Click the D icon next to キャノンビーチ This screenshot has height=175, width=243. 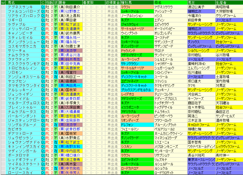point(43,33)
